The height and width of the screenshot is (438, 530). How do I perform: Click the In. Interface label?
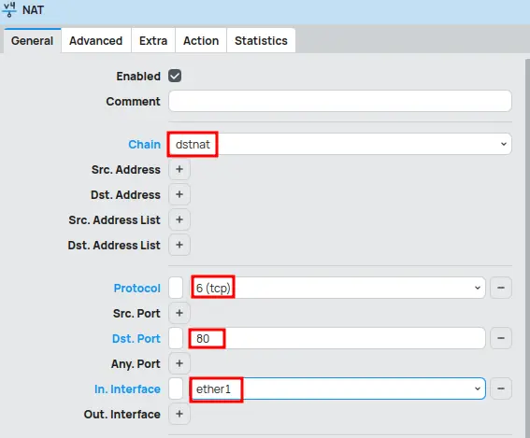coord(127,389)
